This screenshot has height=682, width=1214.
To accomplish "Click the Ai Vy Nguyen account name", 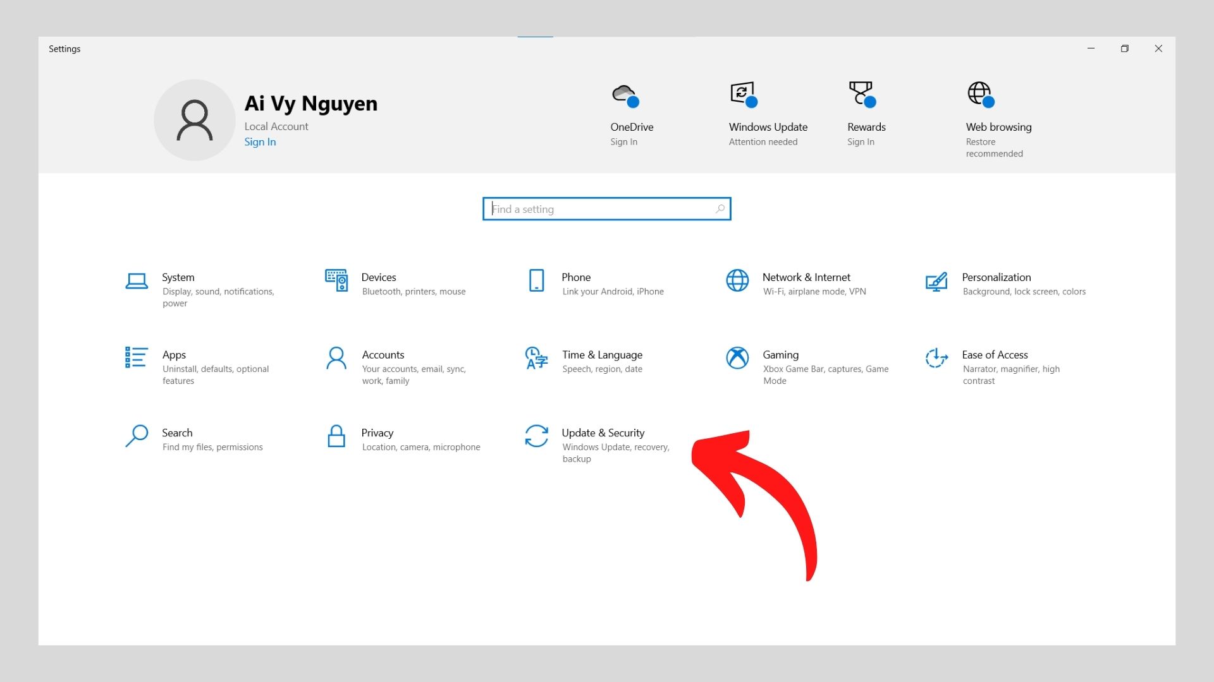I will 310,103.
